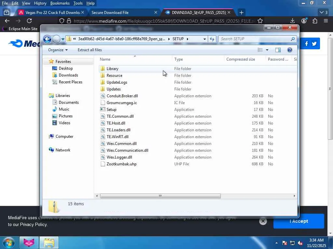Open a new browser tab

241,13
